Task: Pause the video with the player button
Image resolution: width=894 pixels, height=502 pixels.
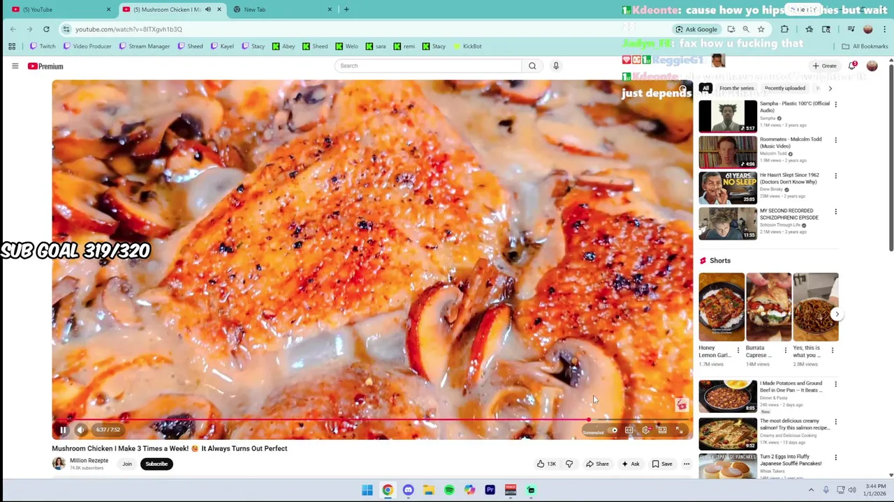Action: [62, 430]
